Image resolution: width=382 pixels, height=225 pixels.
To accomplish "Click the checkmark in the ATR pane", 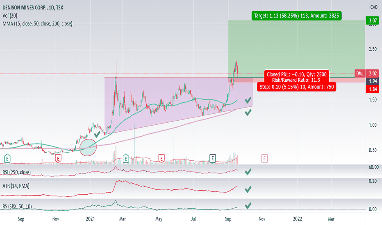I will coord(248,189).
